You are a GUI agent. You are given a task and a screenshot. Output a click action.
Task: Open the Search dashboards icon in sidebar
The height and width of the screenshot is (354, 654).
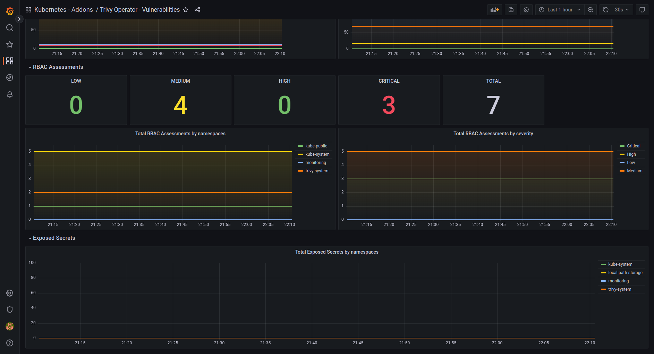click(10, 28)
